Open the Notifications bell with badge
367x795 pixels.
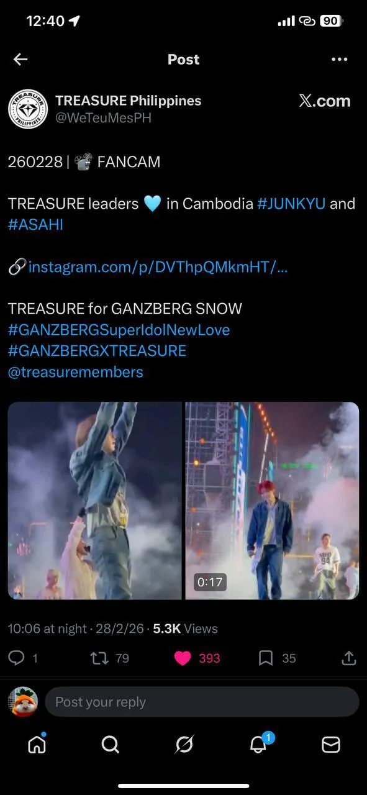point(259,743)
